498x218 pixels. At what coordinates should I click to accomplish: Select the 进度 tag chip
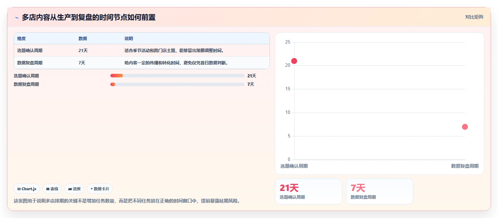(74, 189)
